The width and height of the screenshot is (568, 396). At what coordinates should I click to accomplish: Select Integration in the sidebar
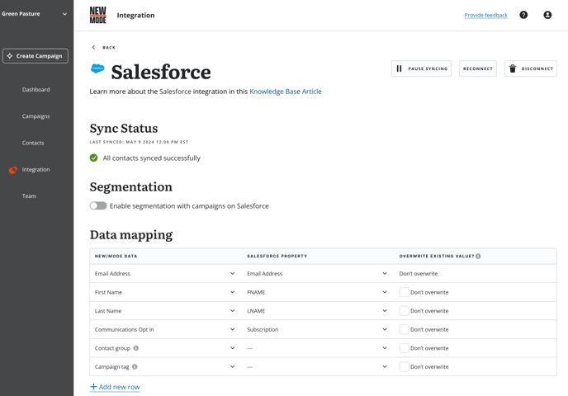click(35, 169)
